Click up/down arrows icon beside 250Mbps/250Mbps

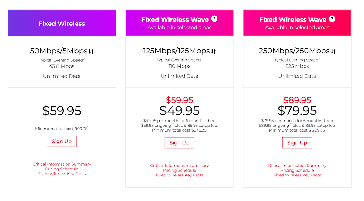(333, 52)
